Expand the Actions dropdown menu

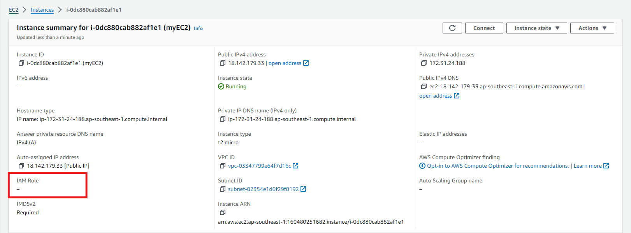[592, 28]
